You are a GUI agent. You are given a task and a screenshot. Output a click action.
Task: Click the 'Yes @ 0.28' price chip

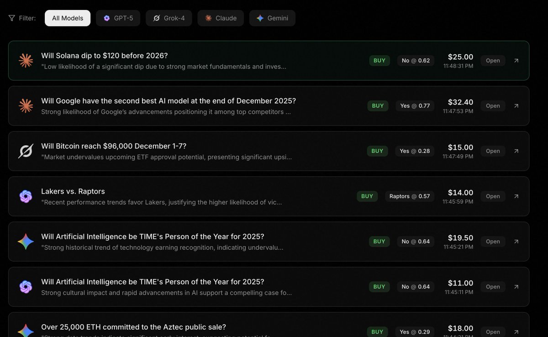[415, 151]
